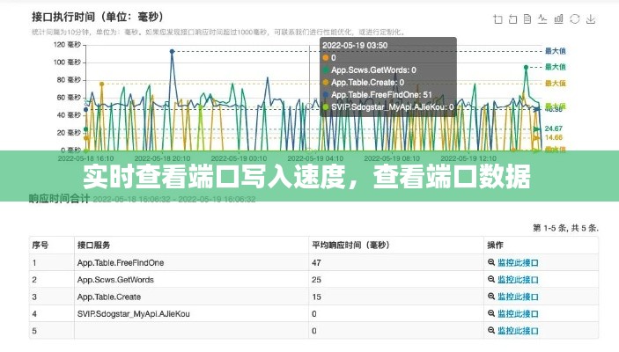
Task: Click the zoom reset icon in chart toolbar
Action: point(514,18)
